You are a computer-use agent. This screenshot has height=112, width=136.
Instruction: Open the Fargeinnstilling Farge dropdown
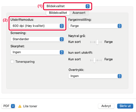click(95, 26)
